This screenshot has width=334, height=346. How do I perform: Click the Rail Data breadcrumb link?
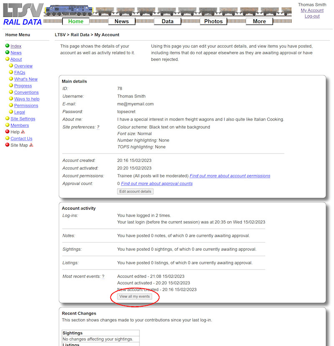click(79, 34)
